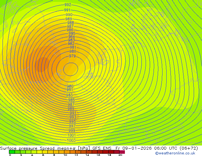Click the legend scale label 4
This screenshot has height=156, width=202.
point(32,155)
